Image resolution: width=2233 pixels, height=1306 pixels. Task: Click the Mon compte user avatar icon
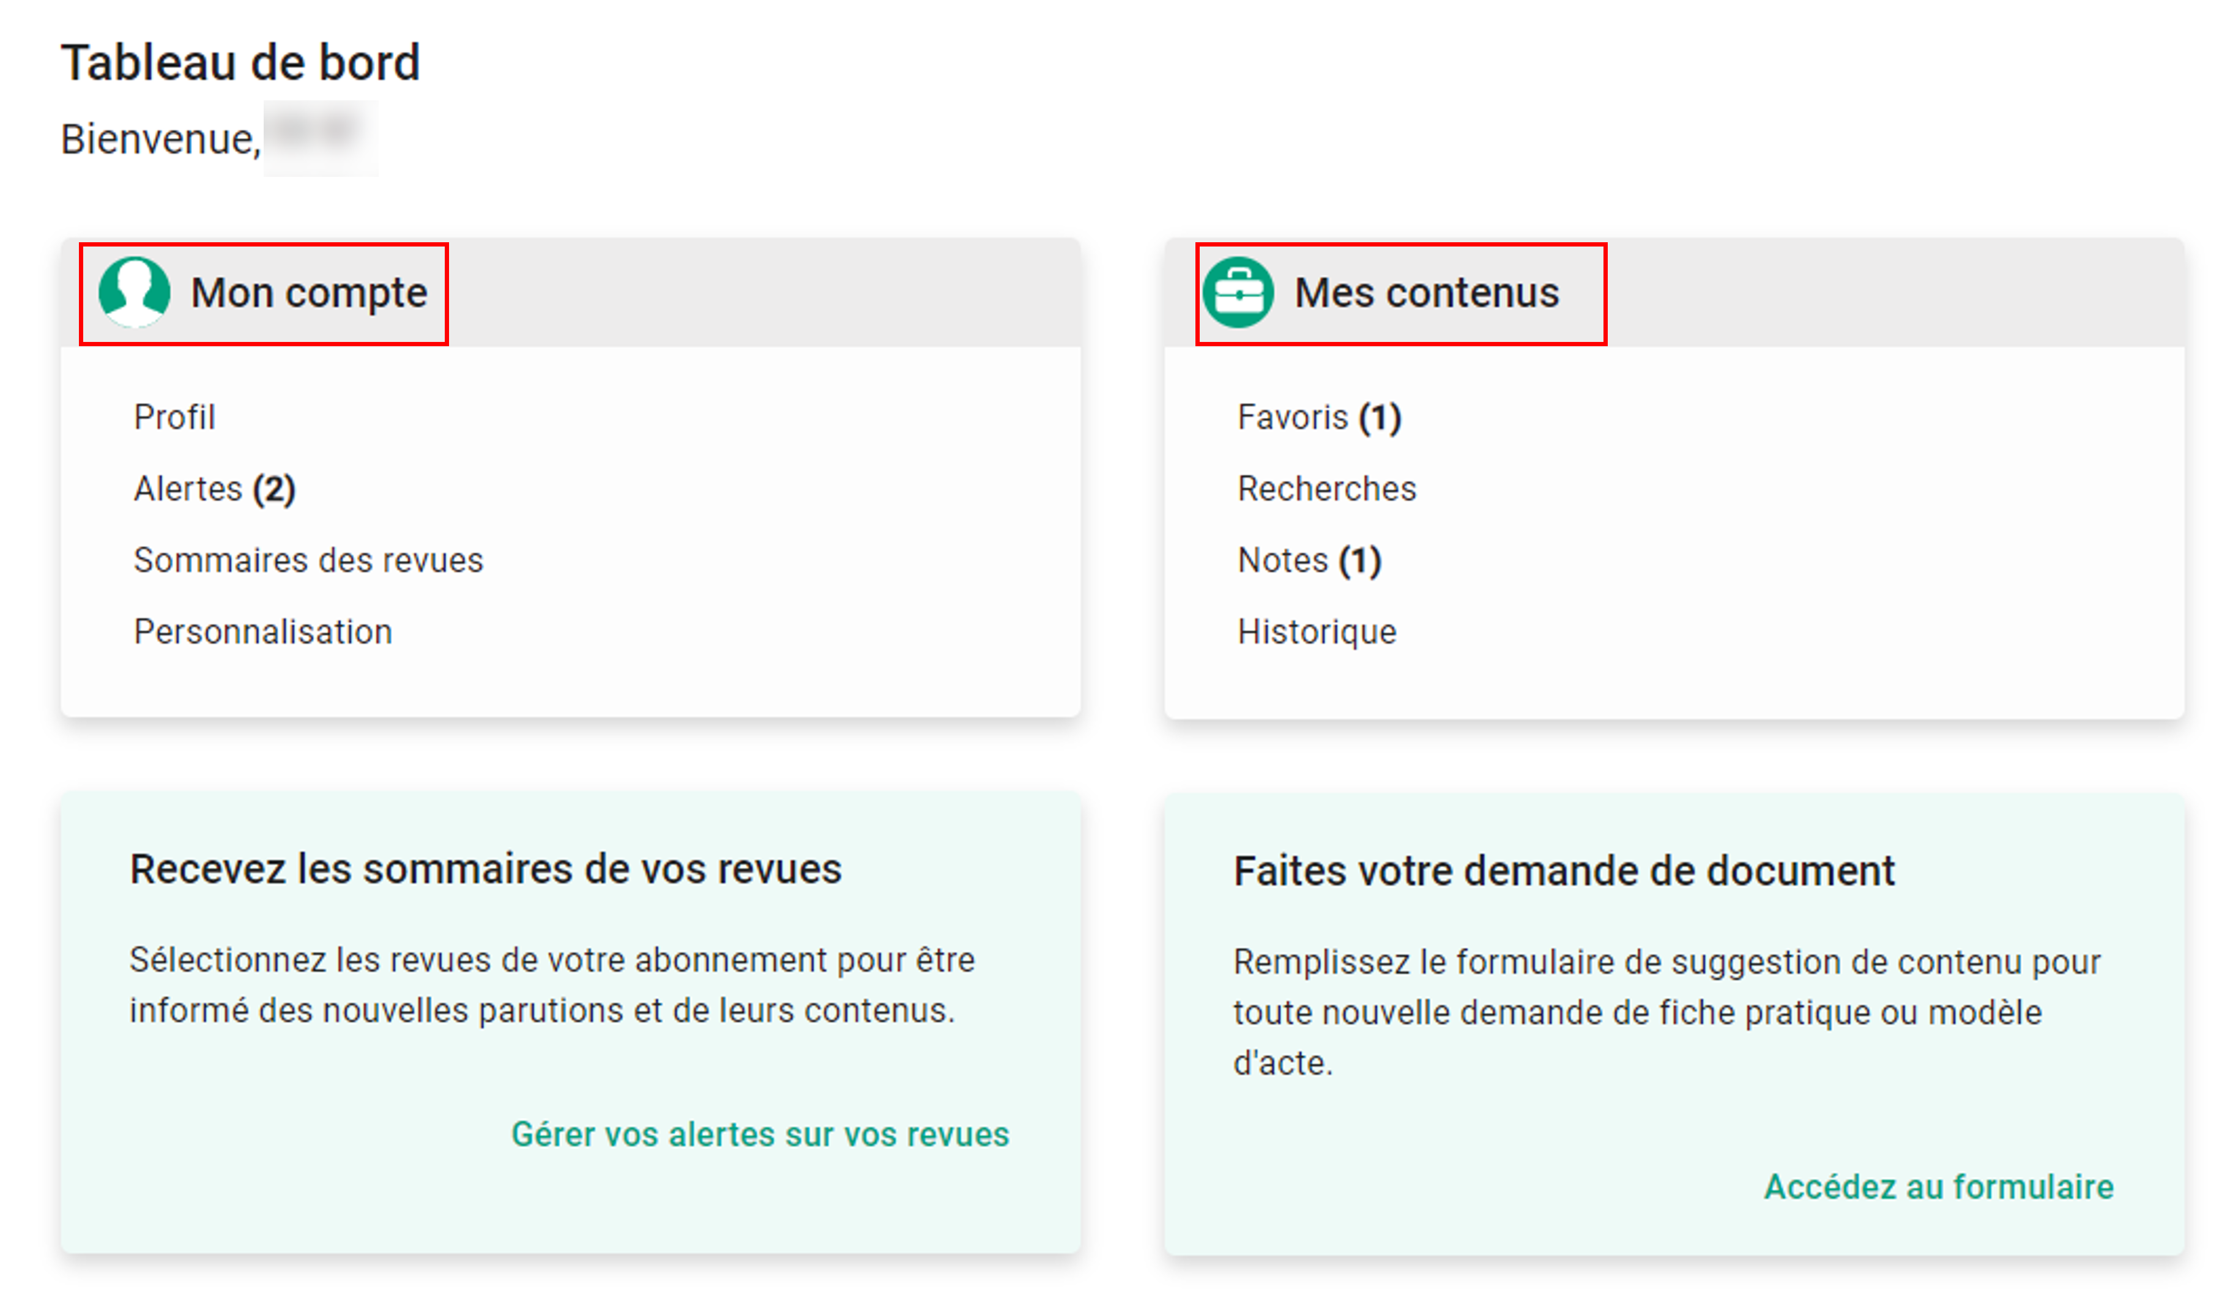tap(135, 292)
